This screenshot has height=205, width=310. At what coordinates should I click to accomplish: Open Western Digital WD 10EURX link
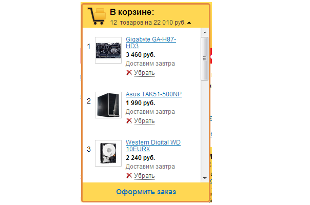pos(153,146)
